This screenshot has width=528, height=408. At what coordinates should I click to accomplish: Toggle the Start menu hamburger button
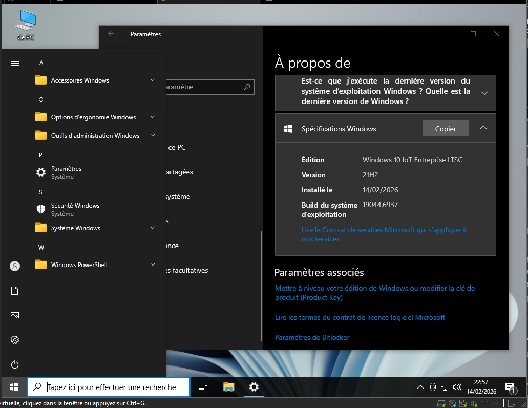(x=15, y=64)
